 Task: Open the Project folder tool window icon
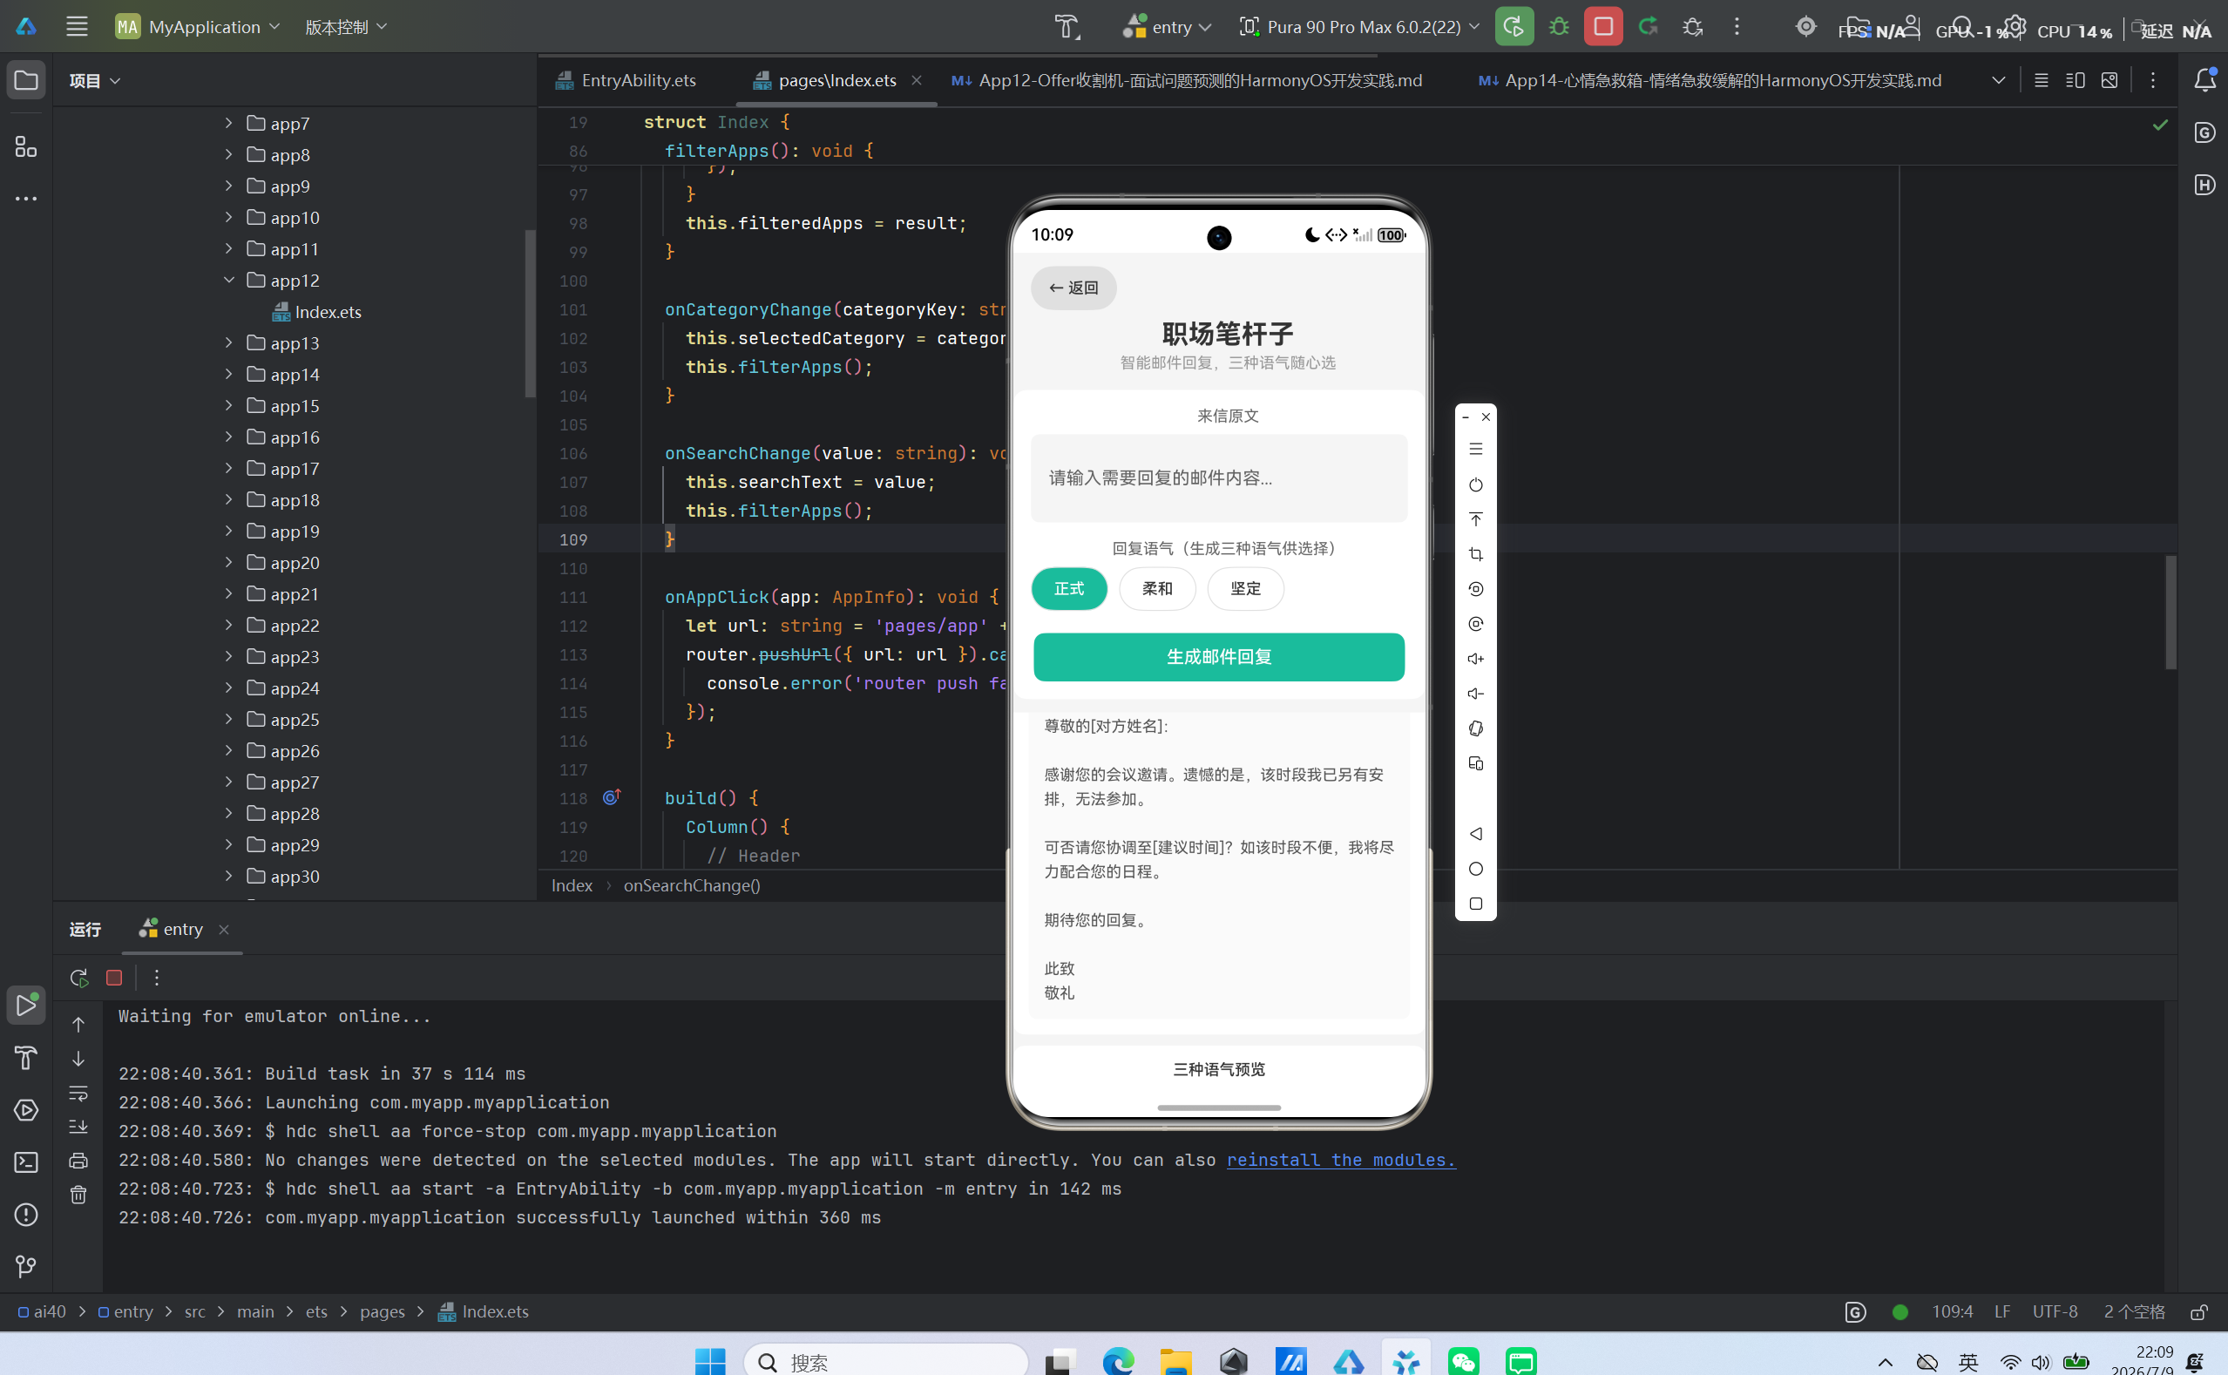(x=25, y=80)
